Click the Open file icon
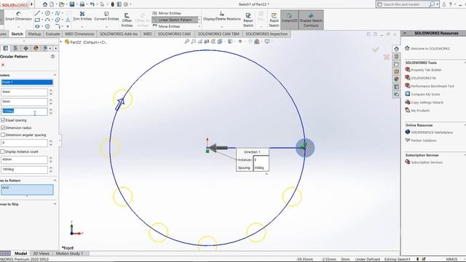Screen dimensions: 466x262 click(61, 4)
